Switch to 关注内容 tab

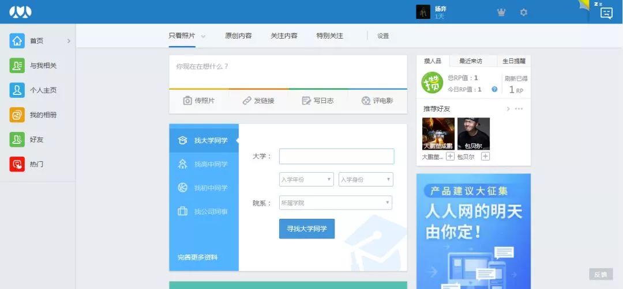pos(284,36)
